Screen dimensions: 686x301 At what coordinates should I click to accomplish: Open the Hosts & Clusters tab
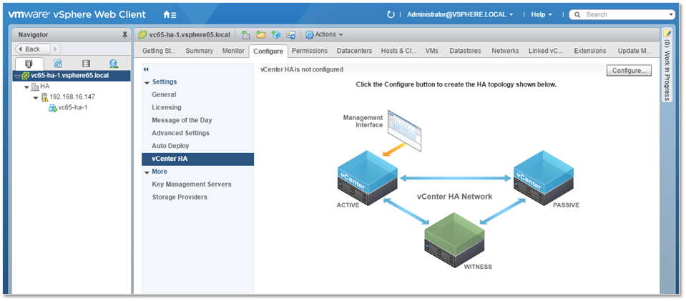click(398, 51)
